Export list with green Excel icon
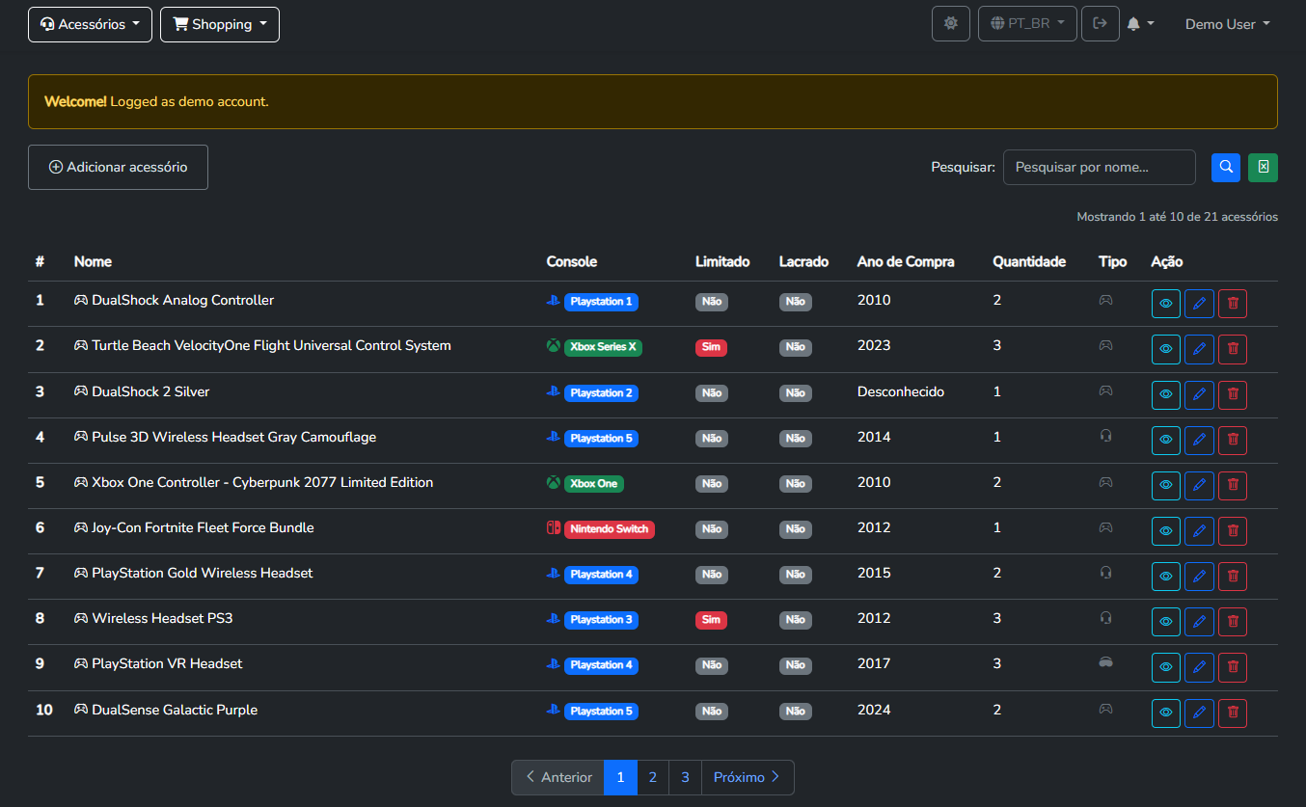Screen dimensions: 1306x807 1263,167
